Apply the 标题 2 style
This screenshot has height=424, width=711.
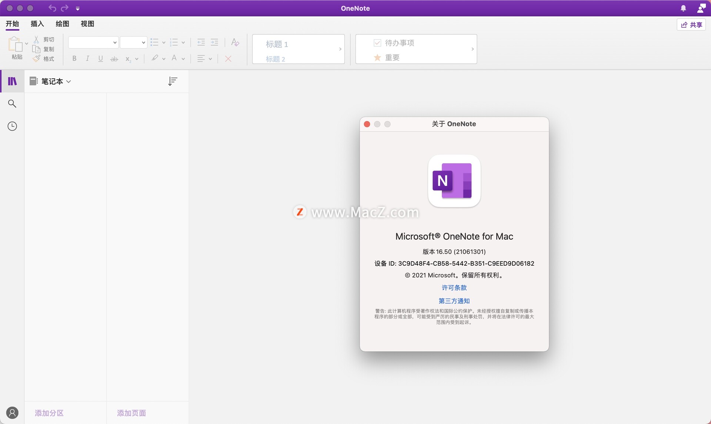pyautogui.click(x=276, y=59)
